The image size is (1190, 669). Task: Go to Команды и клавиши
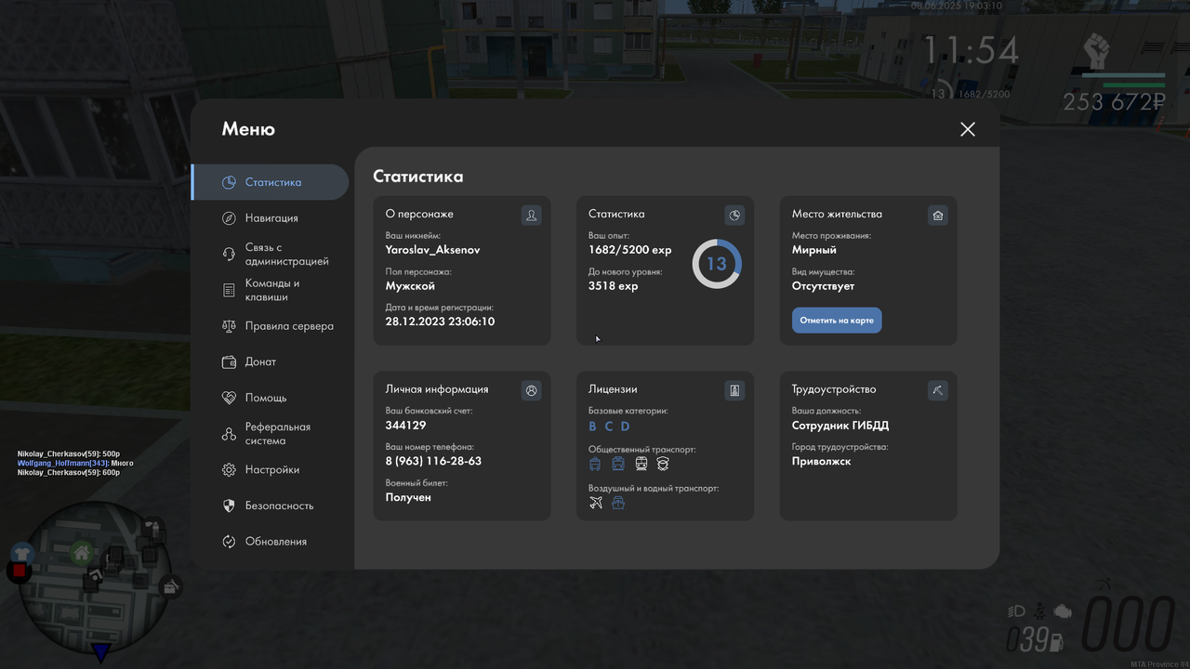pyautogui.click(x=270, y=290)
